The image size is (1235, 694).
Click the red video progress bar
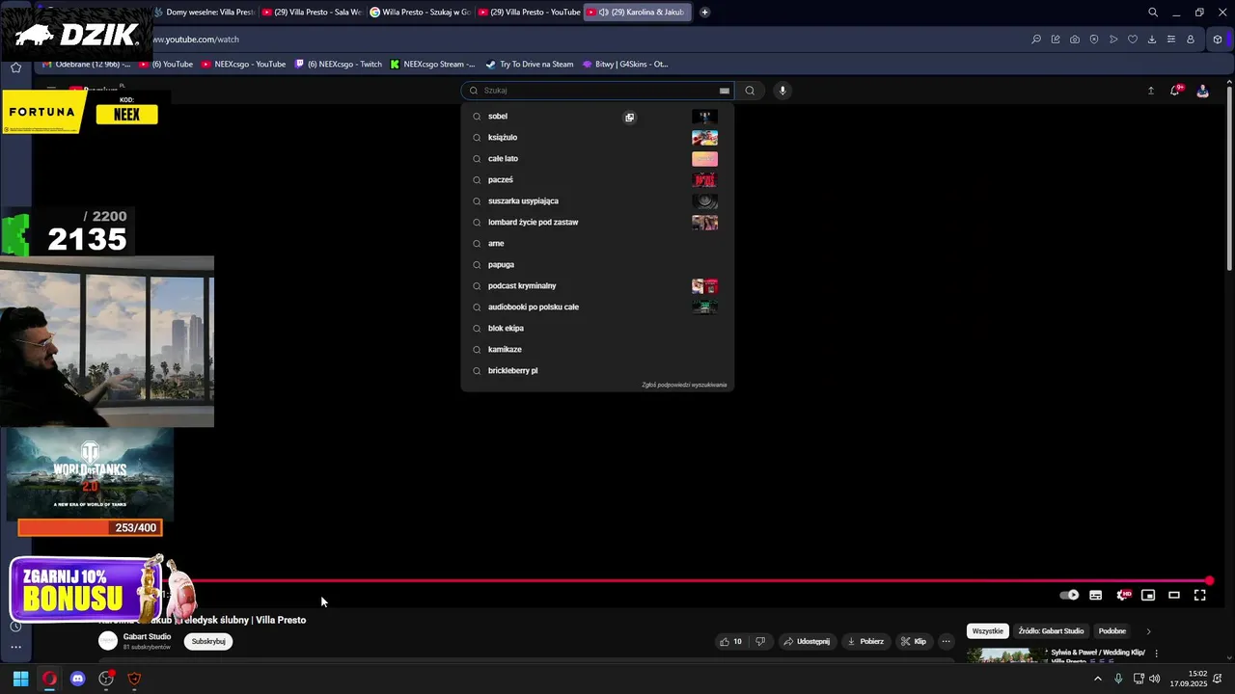click(704, 581)
